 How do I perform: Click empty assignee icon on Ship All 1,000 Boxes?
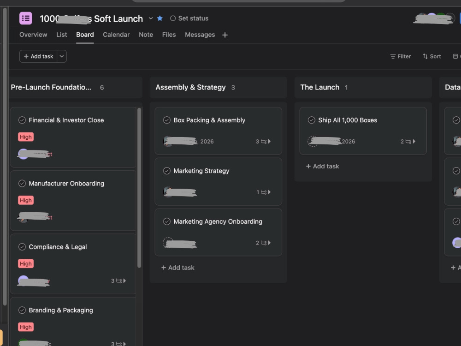click(313, 141)
